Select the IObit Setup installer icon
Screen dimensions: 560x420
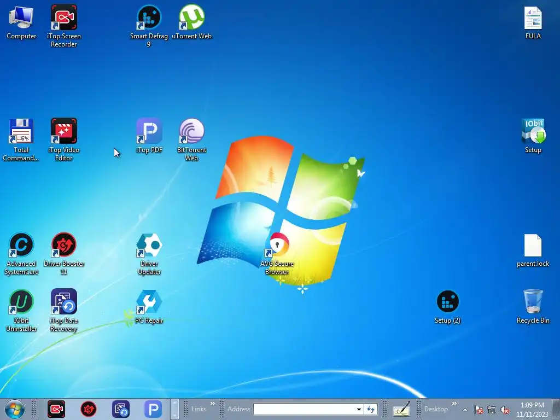(x=533, y=136)
